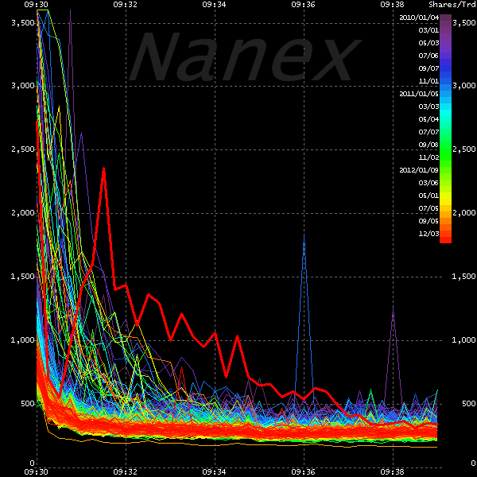
Task: Select legend date 2011/01/05
Action: point(419,94)
